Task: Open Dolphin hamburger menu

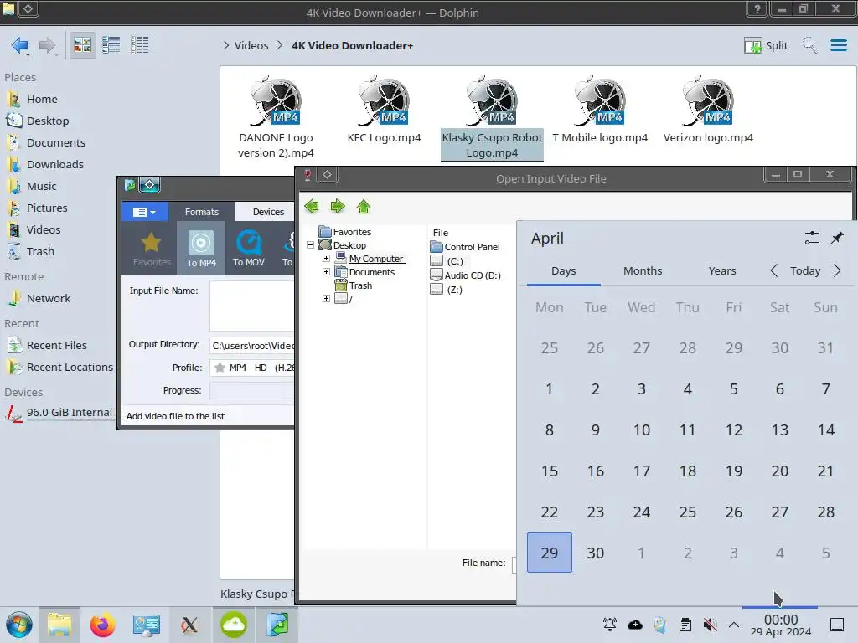Action: [x=838, y=45]
